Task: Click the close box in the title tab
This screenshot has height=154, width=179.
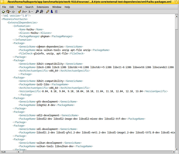Action: click(2, 2)
